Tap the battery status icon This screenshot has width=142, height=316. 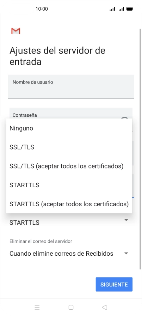130,9
